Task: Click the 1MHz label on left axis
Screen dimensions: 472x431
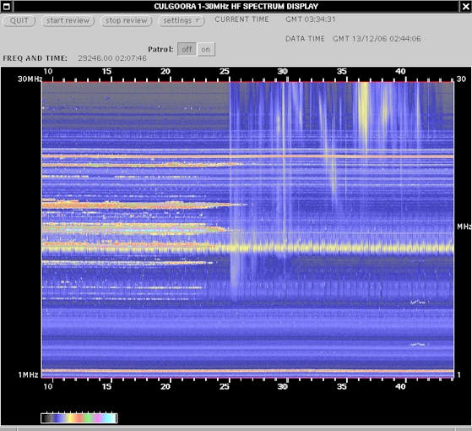Action: pos(29,375)
